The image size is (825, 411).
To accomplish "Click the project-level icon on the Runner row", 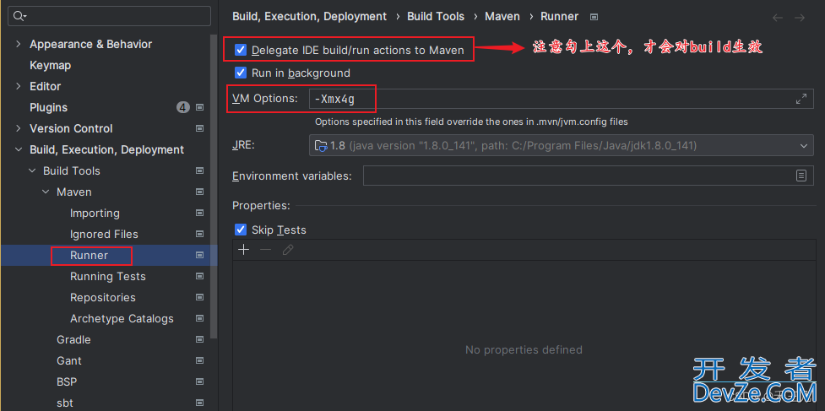I will (199, 256).
